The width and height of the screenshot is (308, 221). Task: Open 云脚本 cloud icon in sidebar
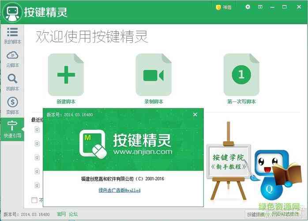click(x=12, y=58)
